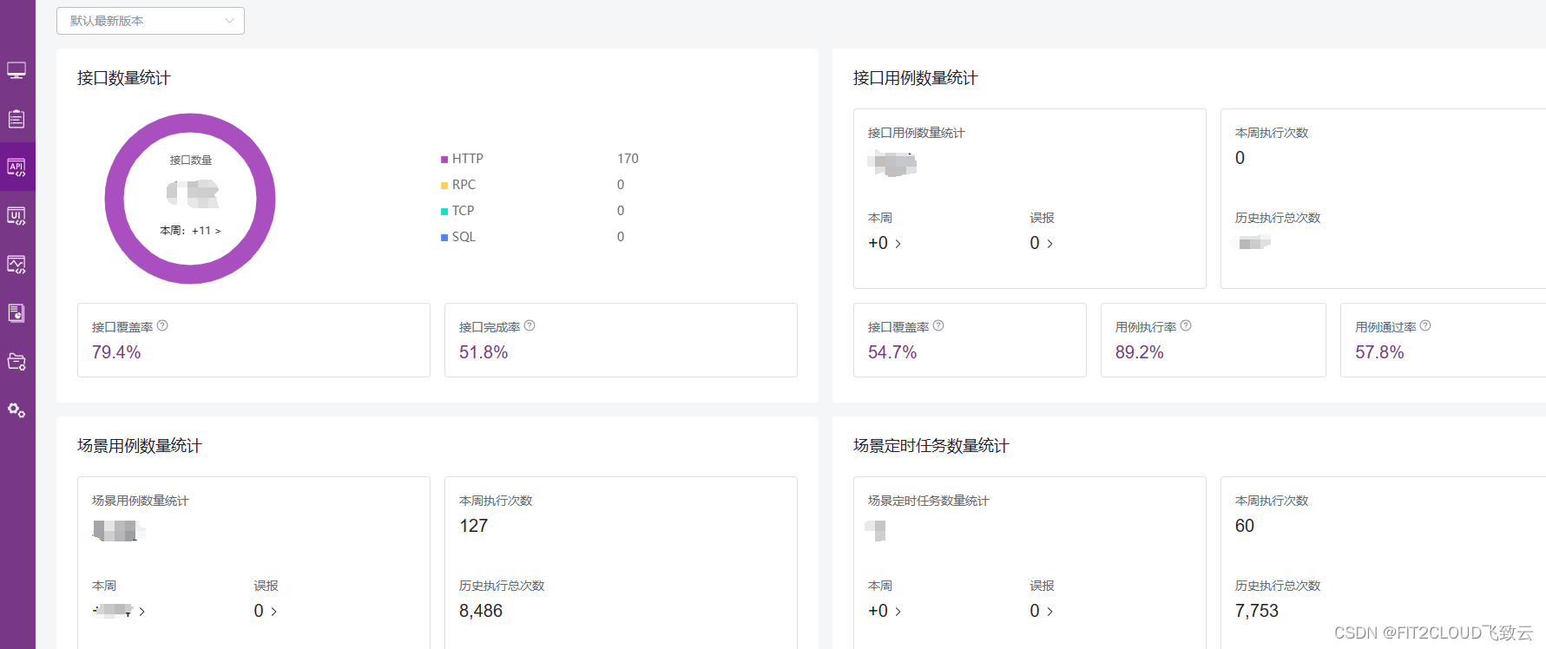
Task: Open the report document sidebar icon
Action: pos(16,313)
